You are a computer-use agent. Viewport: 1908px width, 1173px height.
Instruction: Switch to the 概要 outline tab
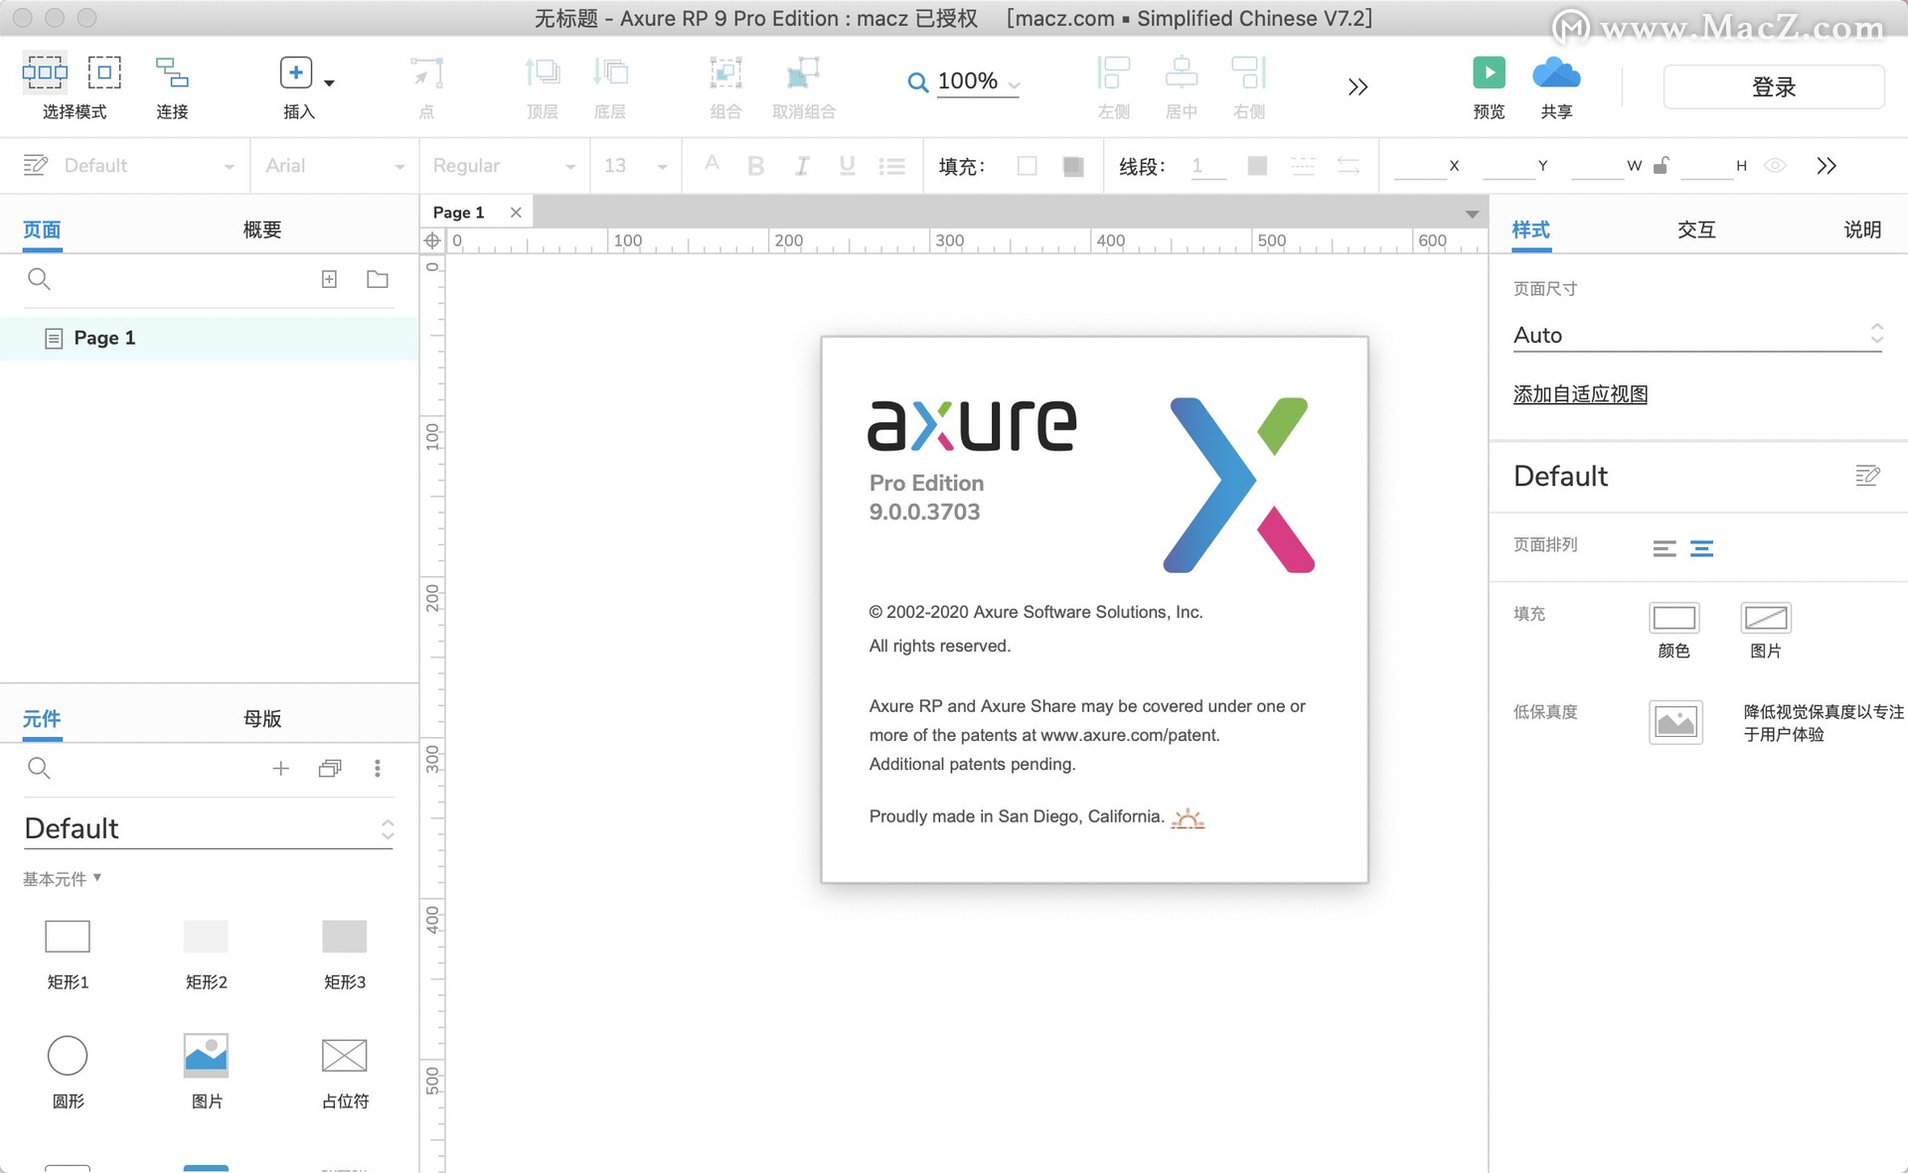[262, 230]
